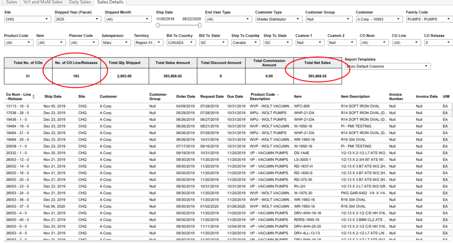
Task: Expand the Custom 1 dropdown
Action: [x=310, y=43]
